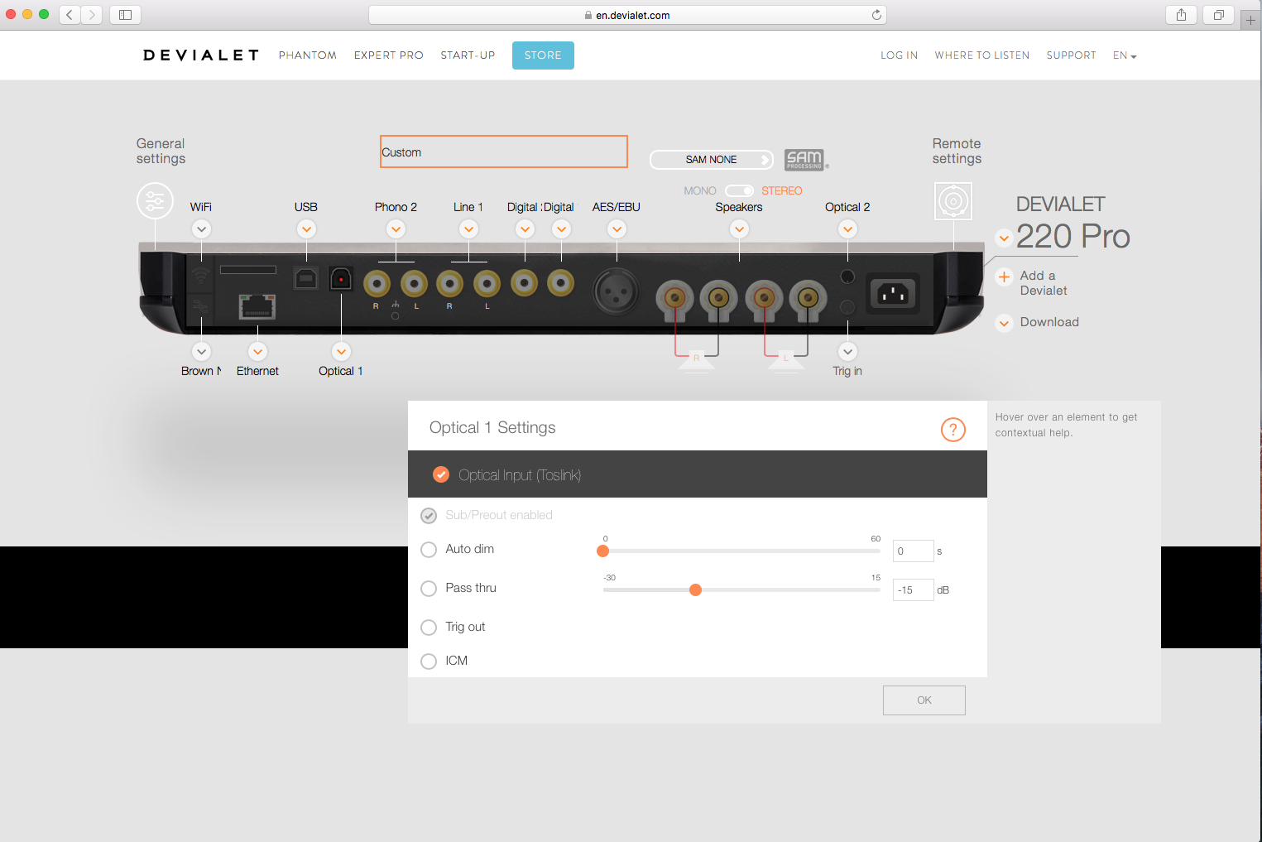Show all tabs in Safari
1262x842 pixels.
coord(1219,15)
